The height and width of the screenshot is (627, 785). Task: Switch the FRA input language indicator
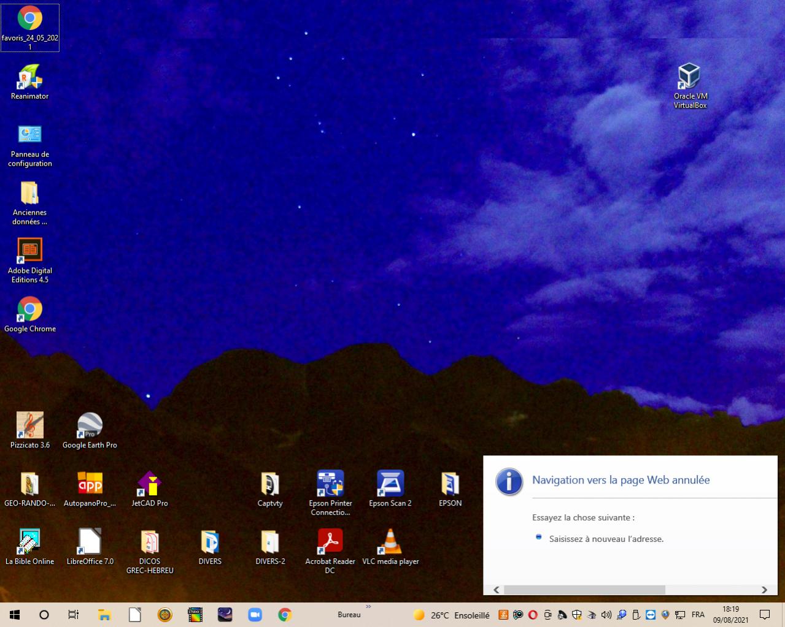(x=698, y=615)
